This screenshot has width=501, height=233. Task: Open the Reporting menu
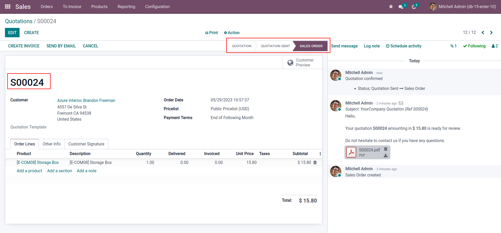tap(126, 7)
